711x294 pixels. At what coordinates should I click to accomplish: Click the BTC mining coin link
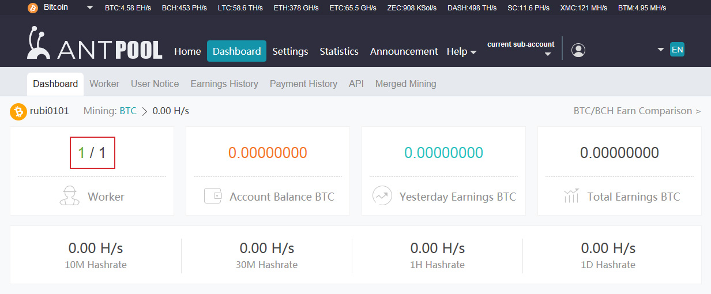(x=128, y=111)
